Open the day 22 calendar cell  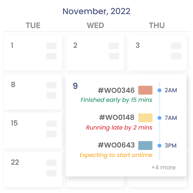(x=33, y=169)
